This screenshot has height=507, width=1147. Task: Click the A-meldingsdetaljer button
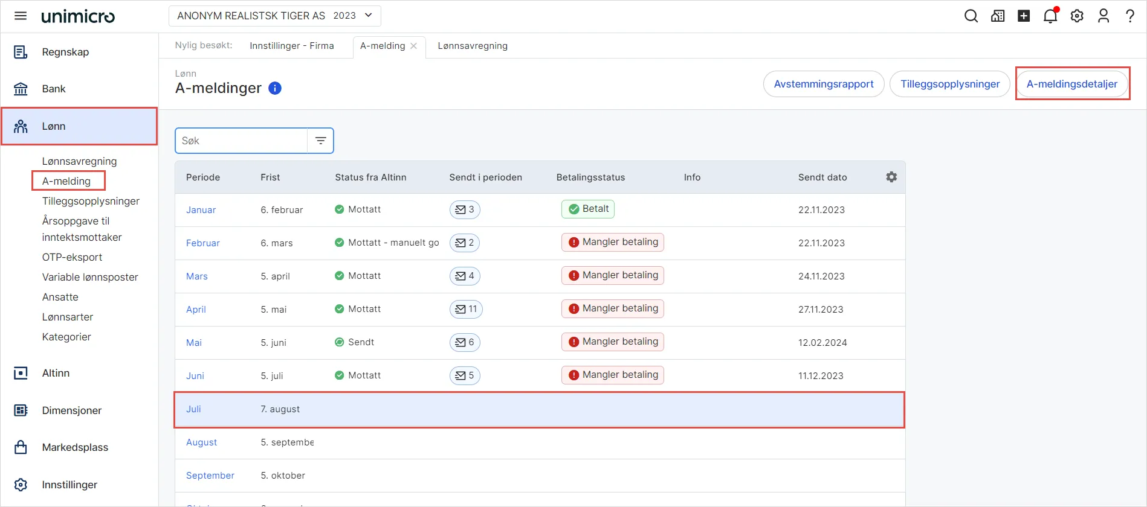pos(1071,84)
